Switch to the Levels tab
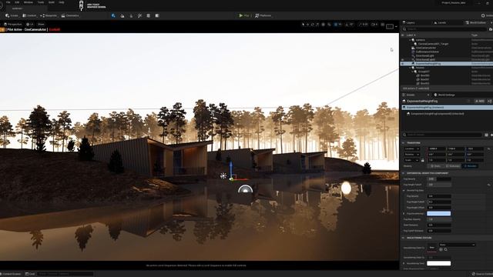This screenshot has height=277, width=493. (440, 22)
